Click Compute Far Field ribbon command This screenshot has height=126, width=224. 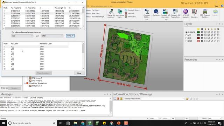point(92,10)
